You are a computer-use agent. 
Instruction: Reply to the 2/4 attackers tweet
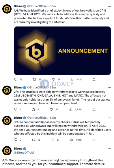coord(16,110)
